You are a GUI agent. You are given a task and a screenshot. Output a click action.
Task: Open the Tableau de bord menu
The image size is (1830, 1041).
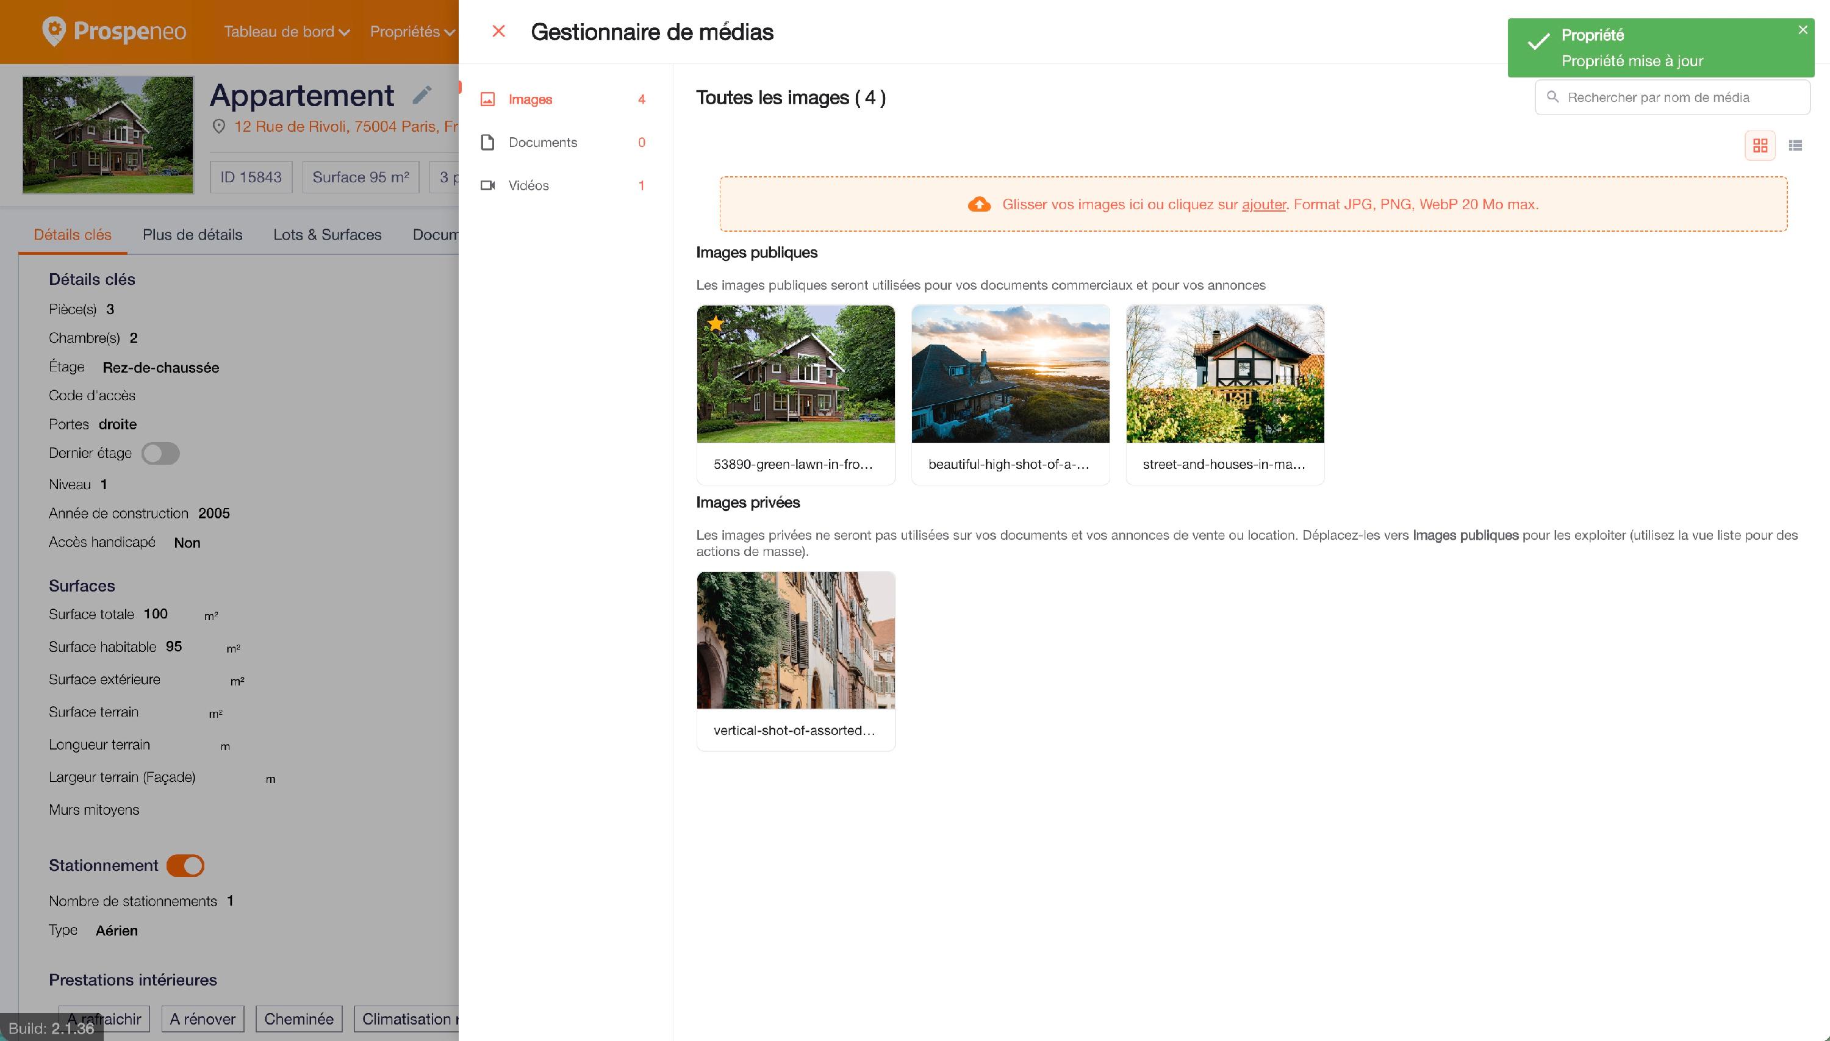(287, 32)
